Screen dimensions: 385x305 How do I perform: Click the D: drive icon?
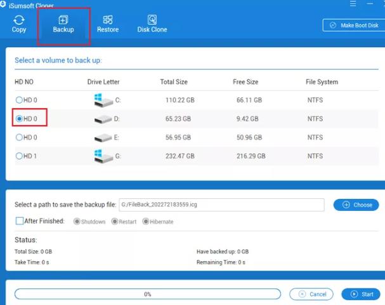point(103,119)
